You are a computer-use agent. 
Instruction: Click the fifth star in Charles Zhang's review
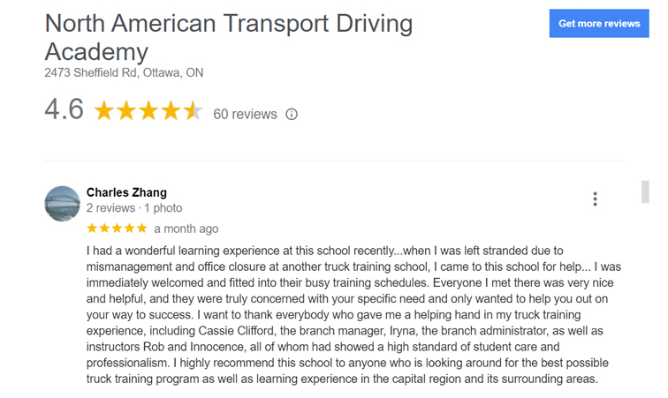pyautogui.click(x=141, y=229)
